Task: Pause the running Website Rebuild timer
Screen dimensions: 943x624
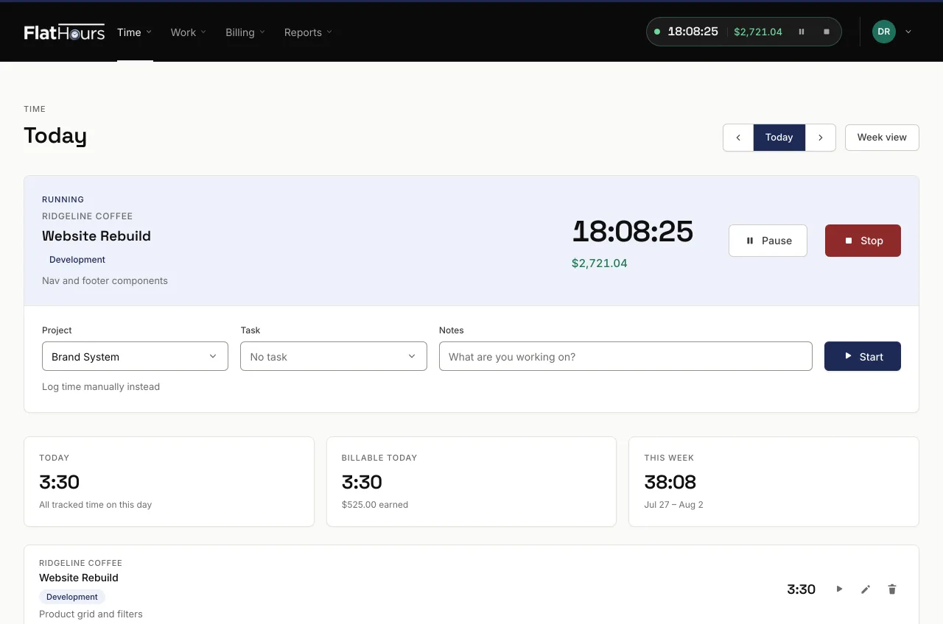Action: tap(768, 241)
